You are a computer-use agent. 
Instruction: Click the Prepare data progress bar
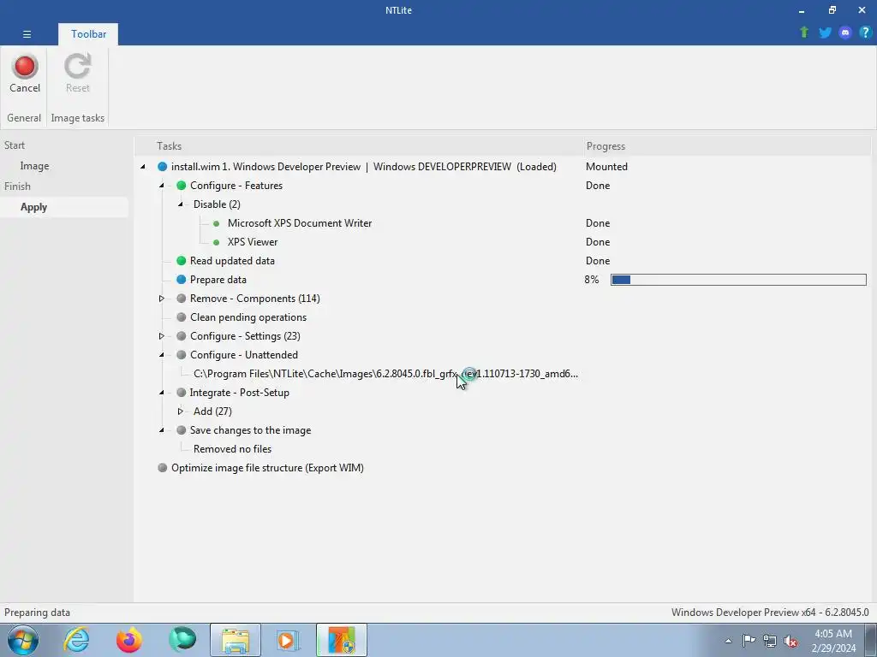(738, 280)
